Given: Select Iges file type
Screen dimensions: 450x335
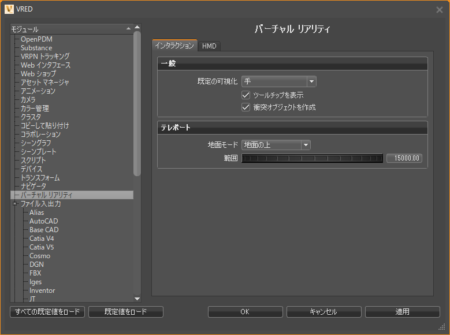Looking at the screenshot, I should [36, 282].
